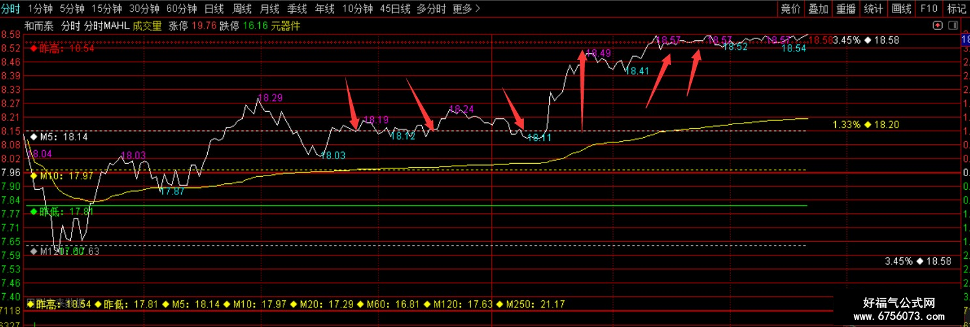The height and width of the screenshot is (327, 970).
Task: Open the F10 company info button
Action: 929,8
